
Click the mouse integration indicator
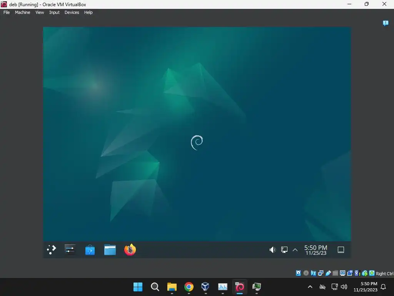(x=365, y=273)
